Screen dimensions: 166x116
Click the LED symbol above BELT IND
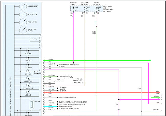point(28,71)
